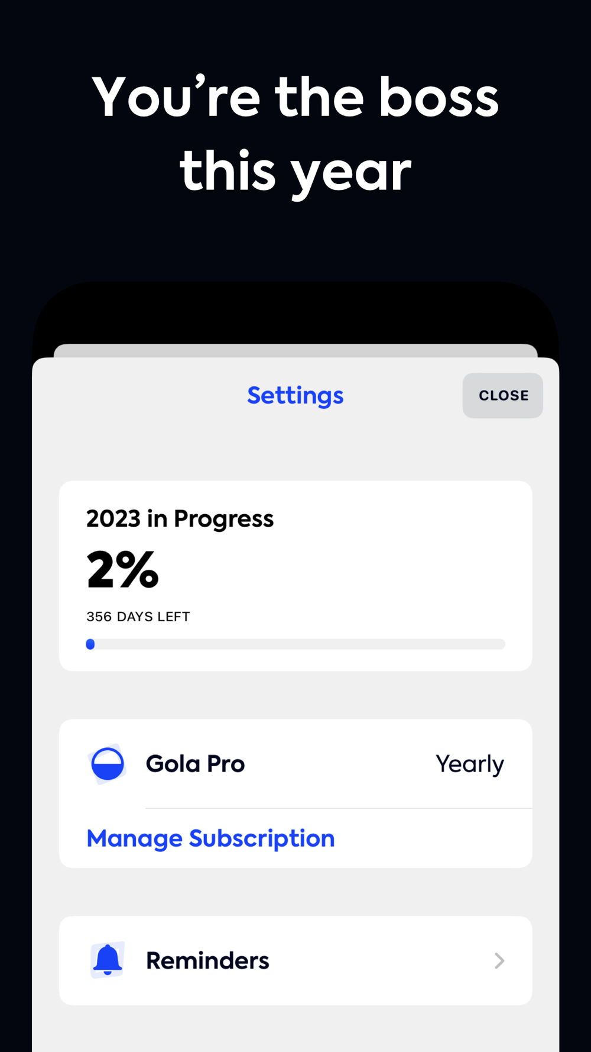This screenshot has width=591, height=1052.
Task: Tap the 356 DAYS LEFT text
Action: click(x=138, y=617)
